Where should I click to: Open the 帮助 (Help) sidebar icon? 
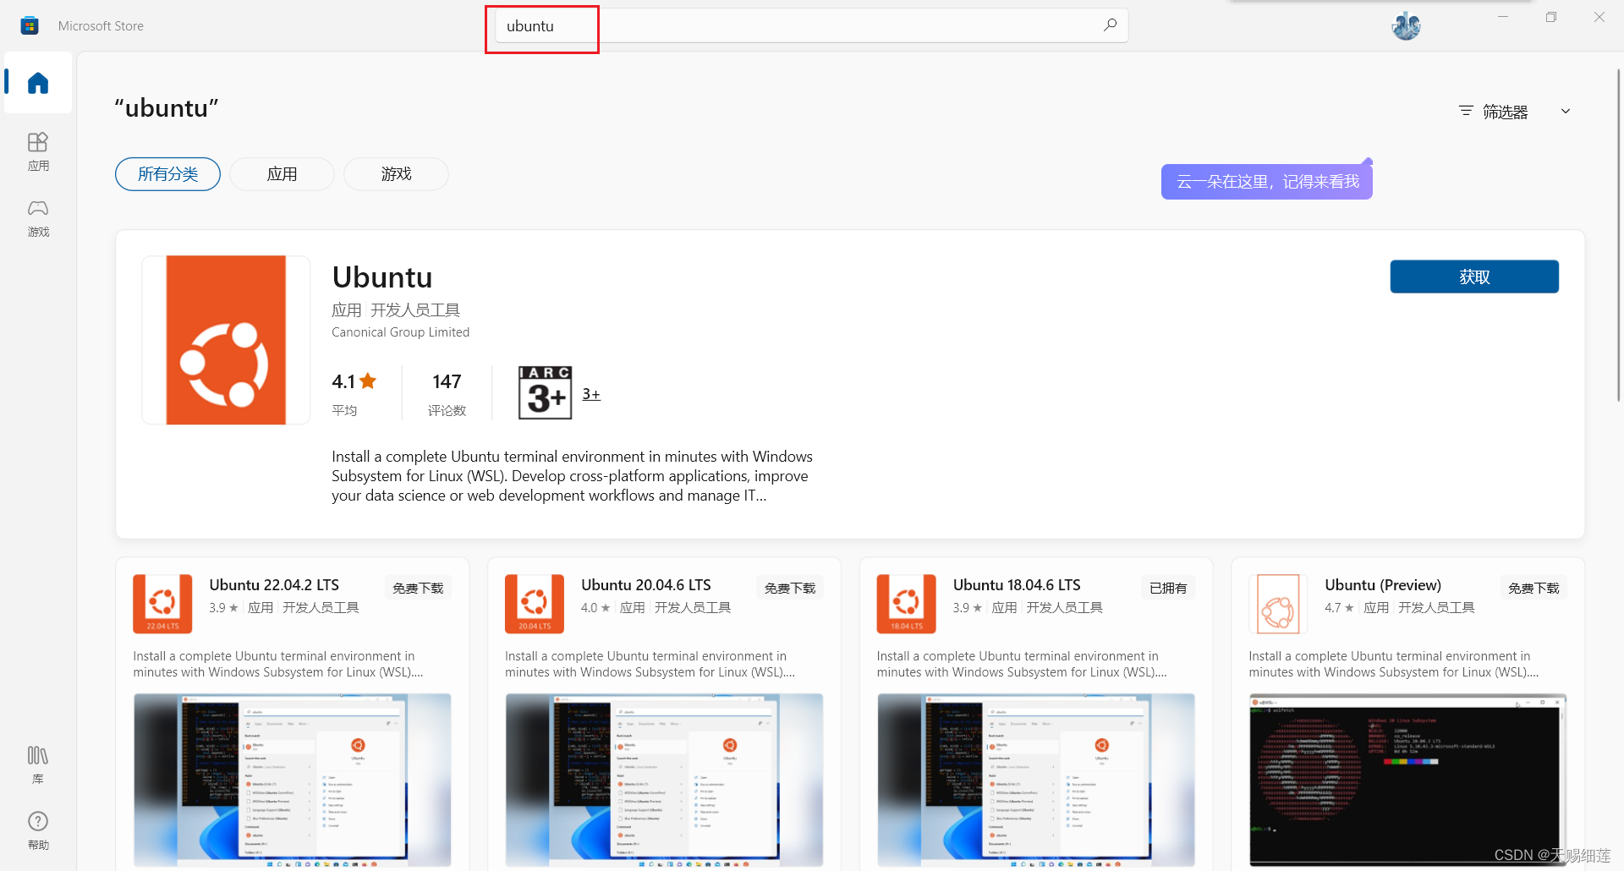pos(38,830)
